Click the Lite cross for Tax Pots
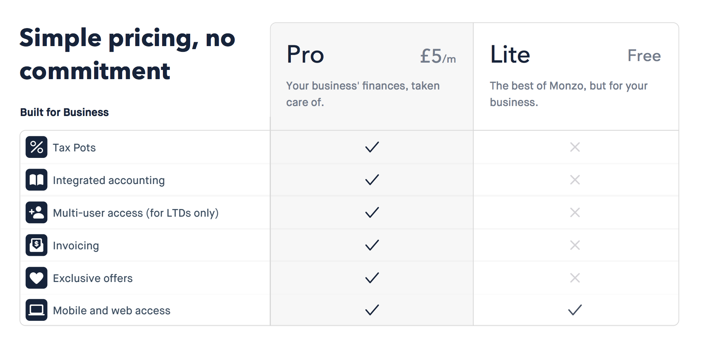The image size is (703, 345). coord(575,147)
